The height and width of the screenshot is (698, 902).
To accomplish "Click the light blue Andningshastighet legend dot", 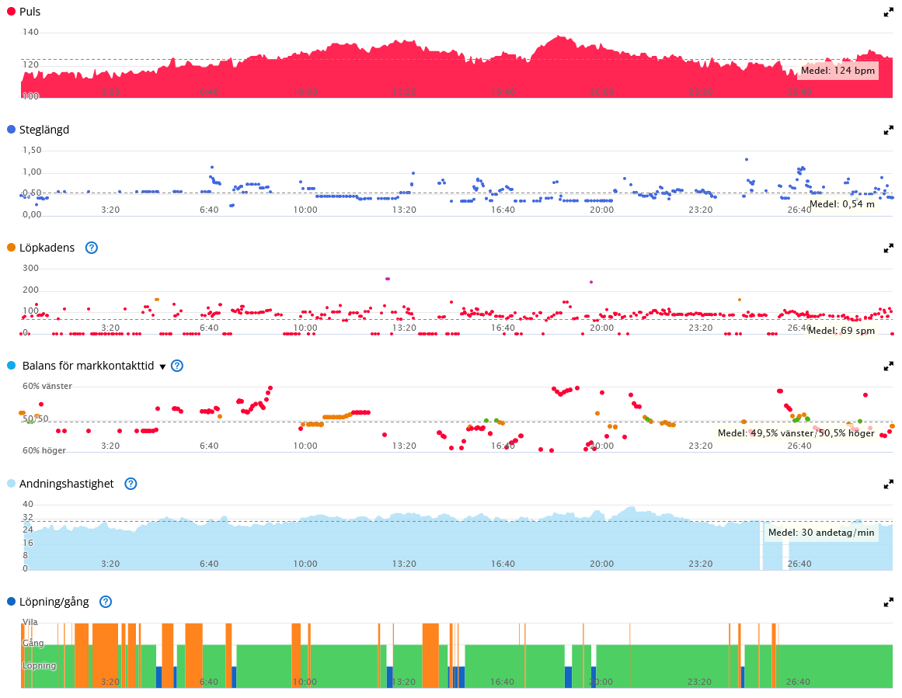I will click(x=11, y=484).
